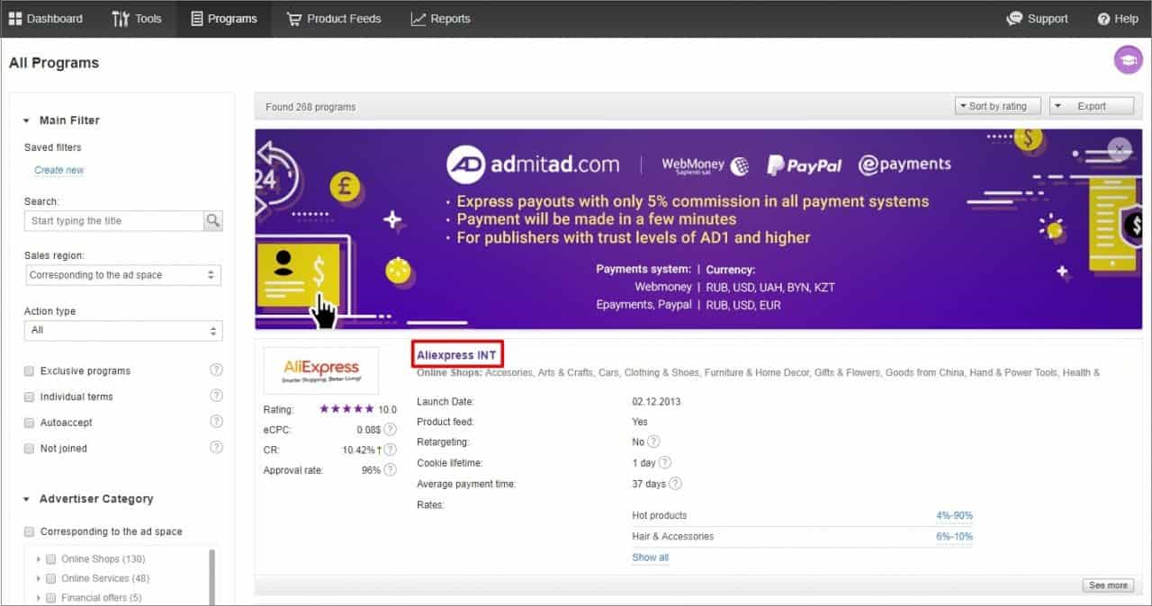
Task: Click the Tools sliders icon
Action: [x=121, y=19]
